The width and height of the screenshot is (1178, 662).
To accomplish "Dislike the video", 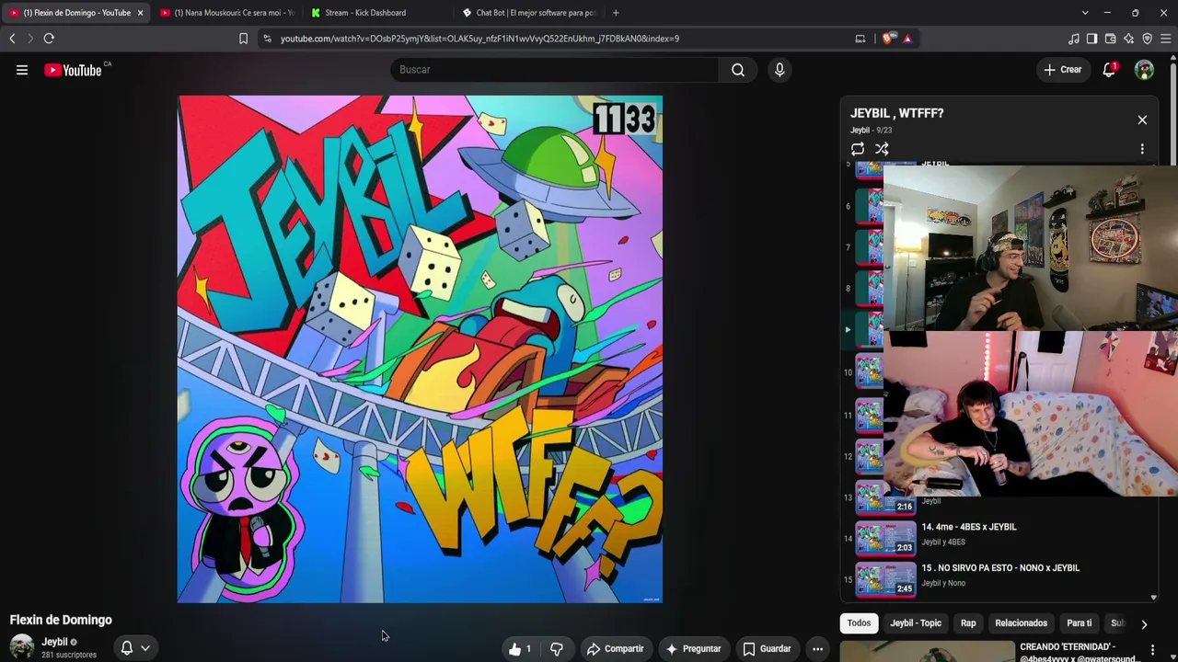I will point(557,649).
